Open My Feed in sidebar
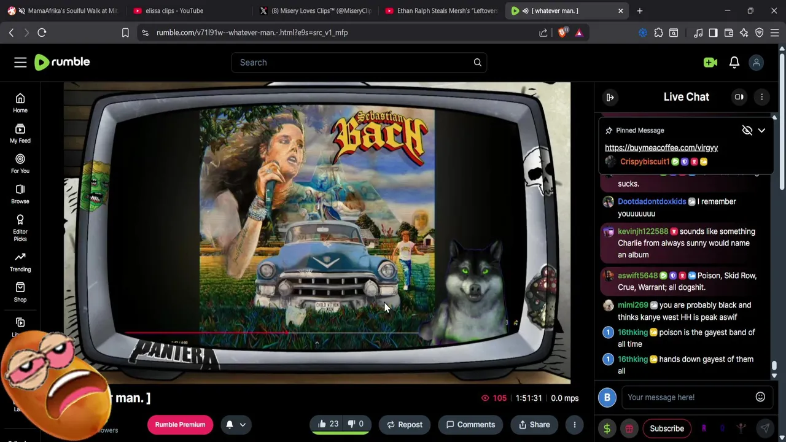Image resolution: width=786 pixels, height=442 pixels. click(20, 133)
